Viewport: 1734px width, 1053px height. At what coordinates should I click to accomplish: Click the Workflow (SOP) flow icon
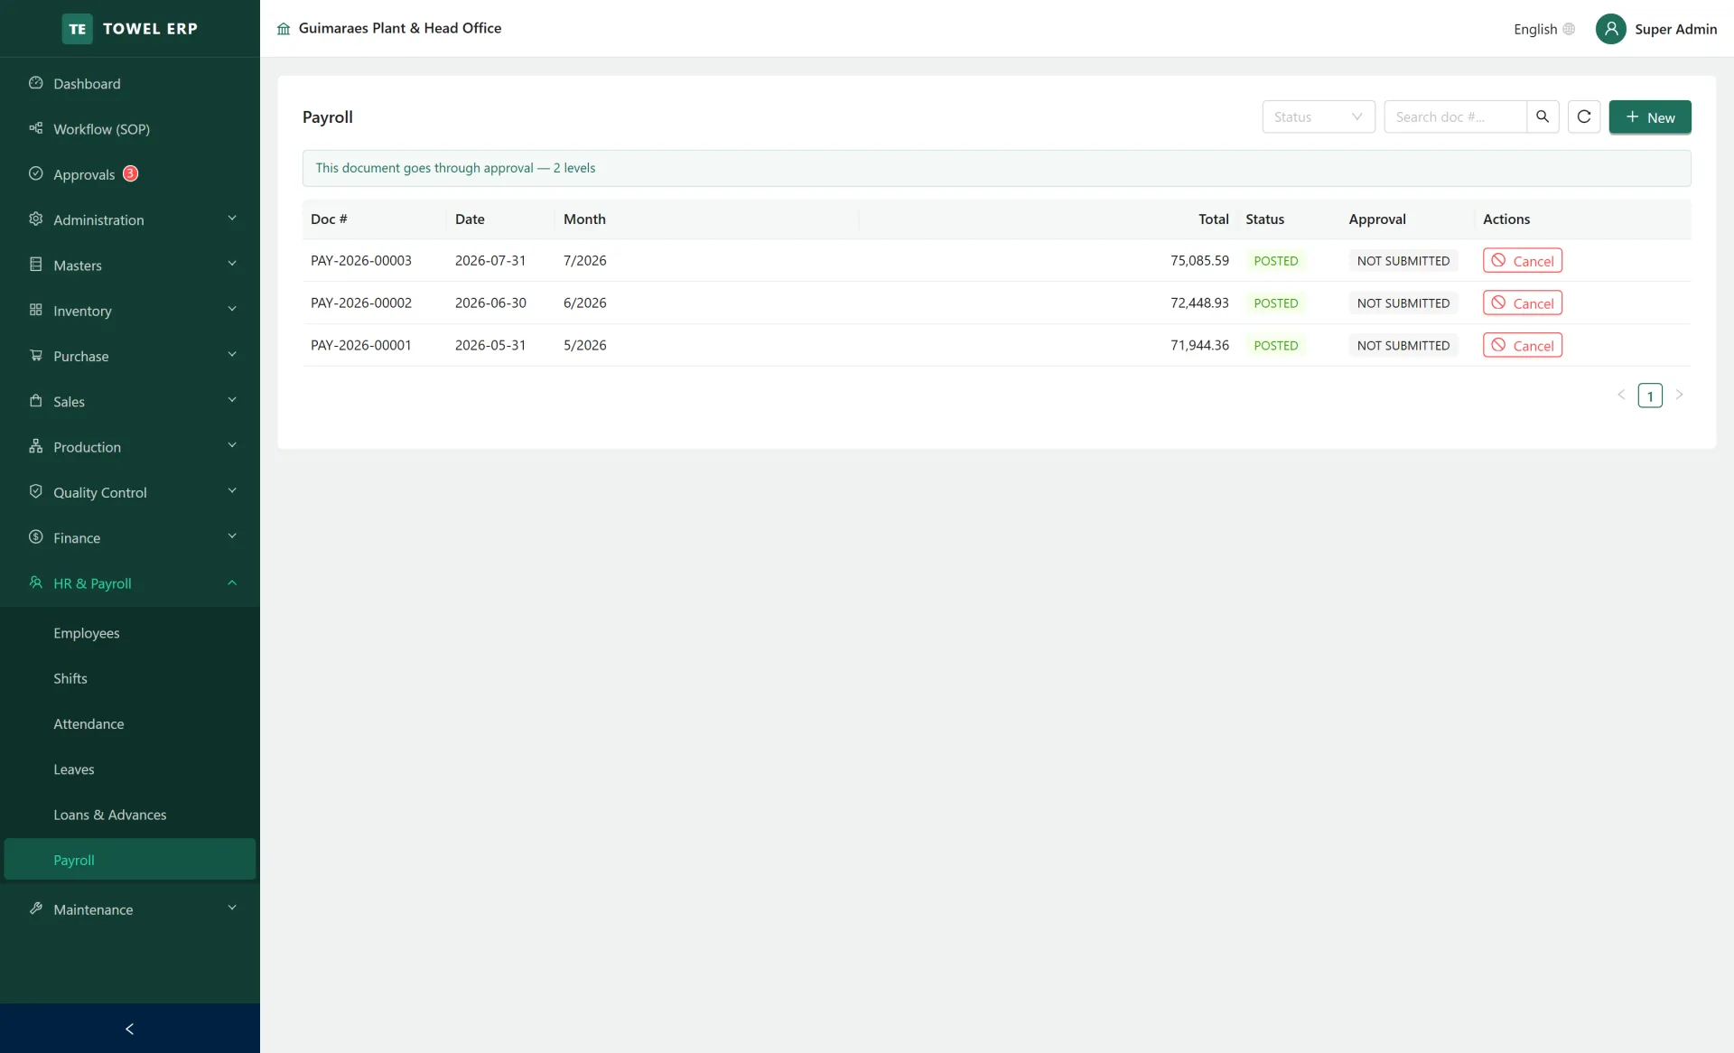tap(36, 128)
